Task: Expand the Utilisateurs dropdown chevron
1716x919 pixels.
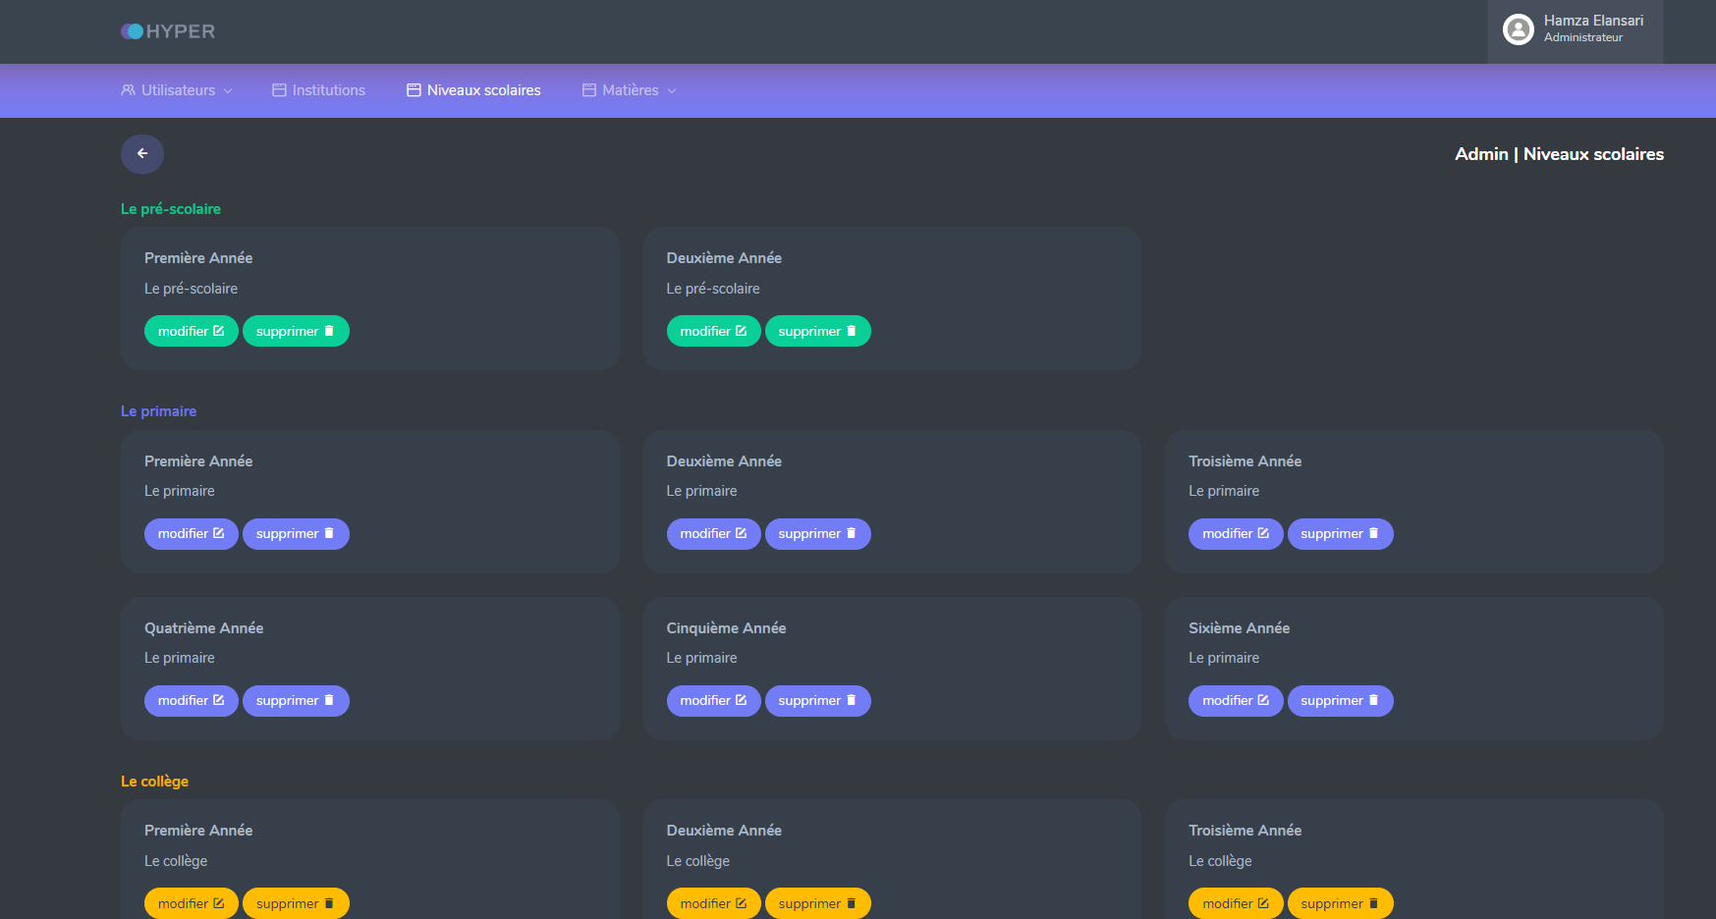Action: pyautogui.click(x=228, y=91)
